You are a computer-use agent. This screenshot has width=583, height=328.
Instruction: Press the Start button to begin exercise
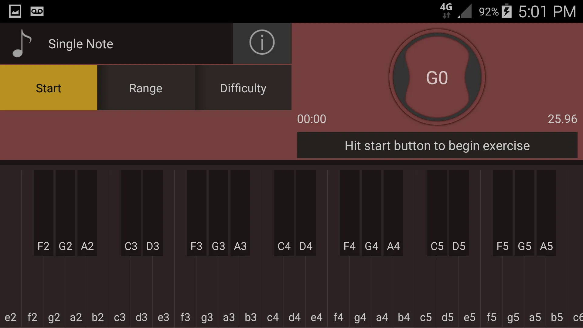click(48, 88)
